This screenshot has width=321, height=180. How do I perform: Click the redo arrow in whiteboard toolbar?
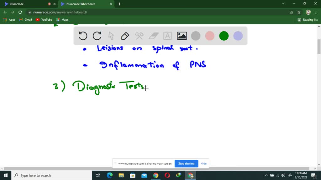[x=97, y=36]
